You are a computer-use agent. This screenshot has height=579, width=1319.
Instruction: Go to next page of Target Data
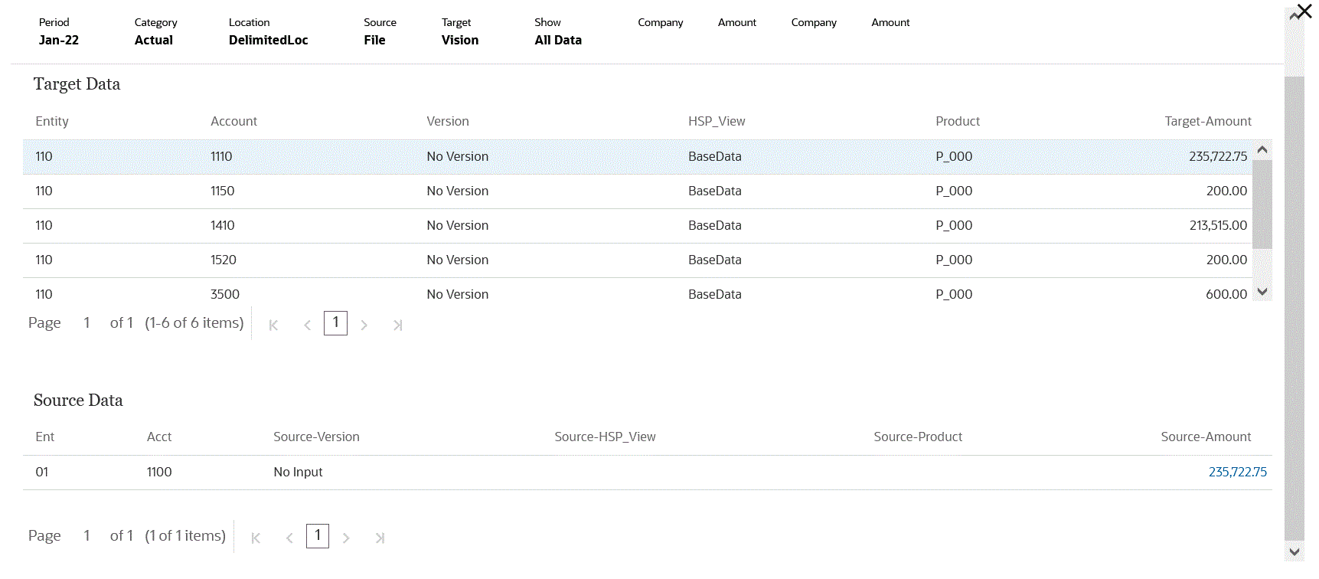click(x=364, y=325)
